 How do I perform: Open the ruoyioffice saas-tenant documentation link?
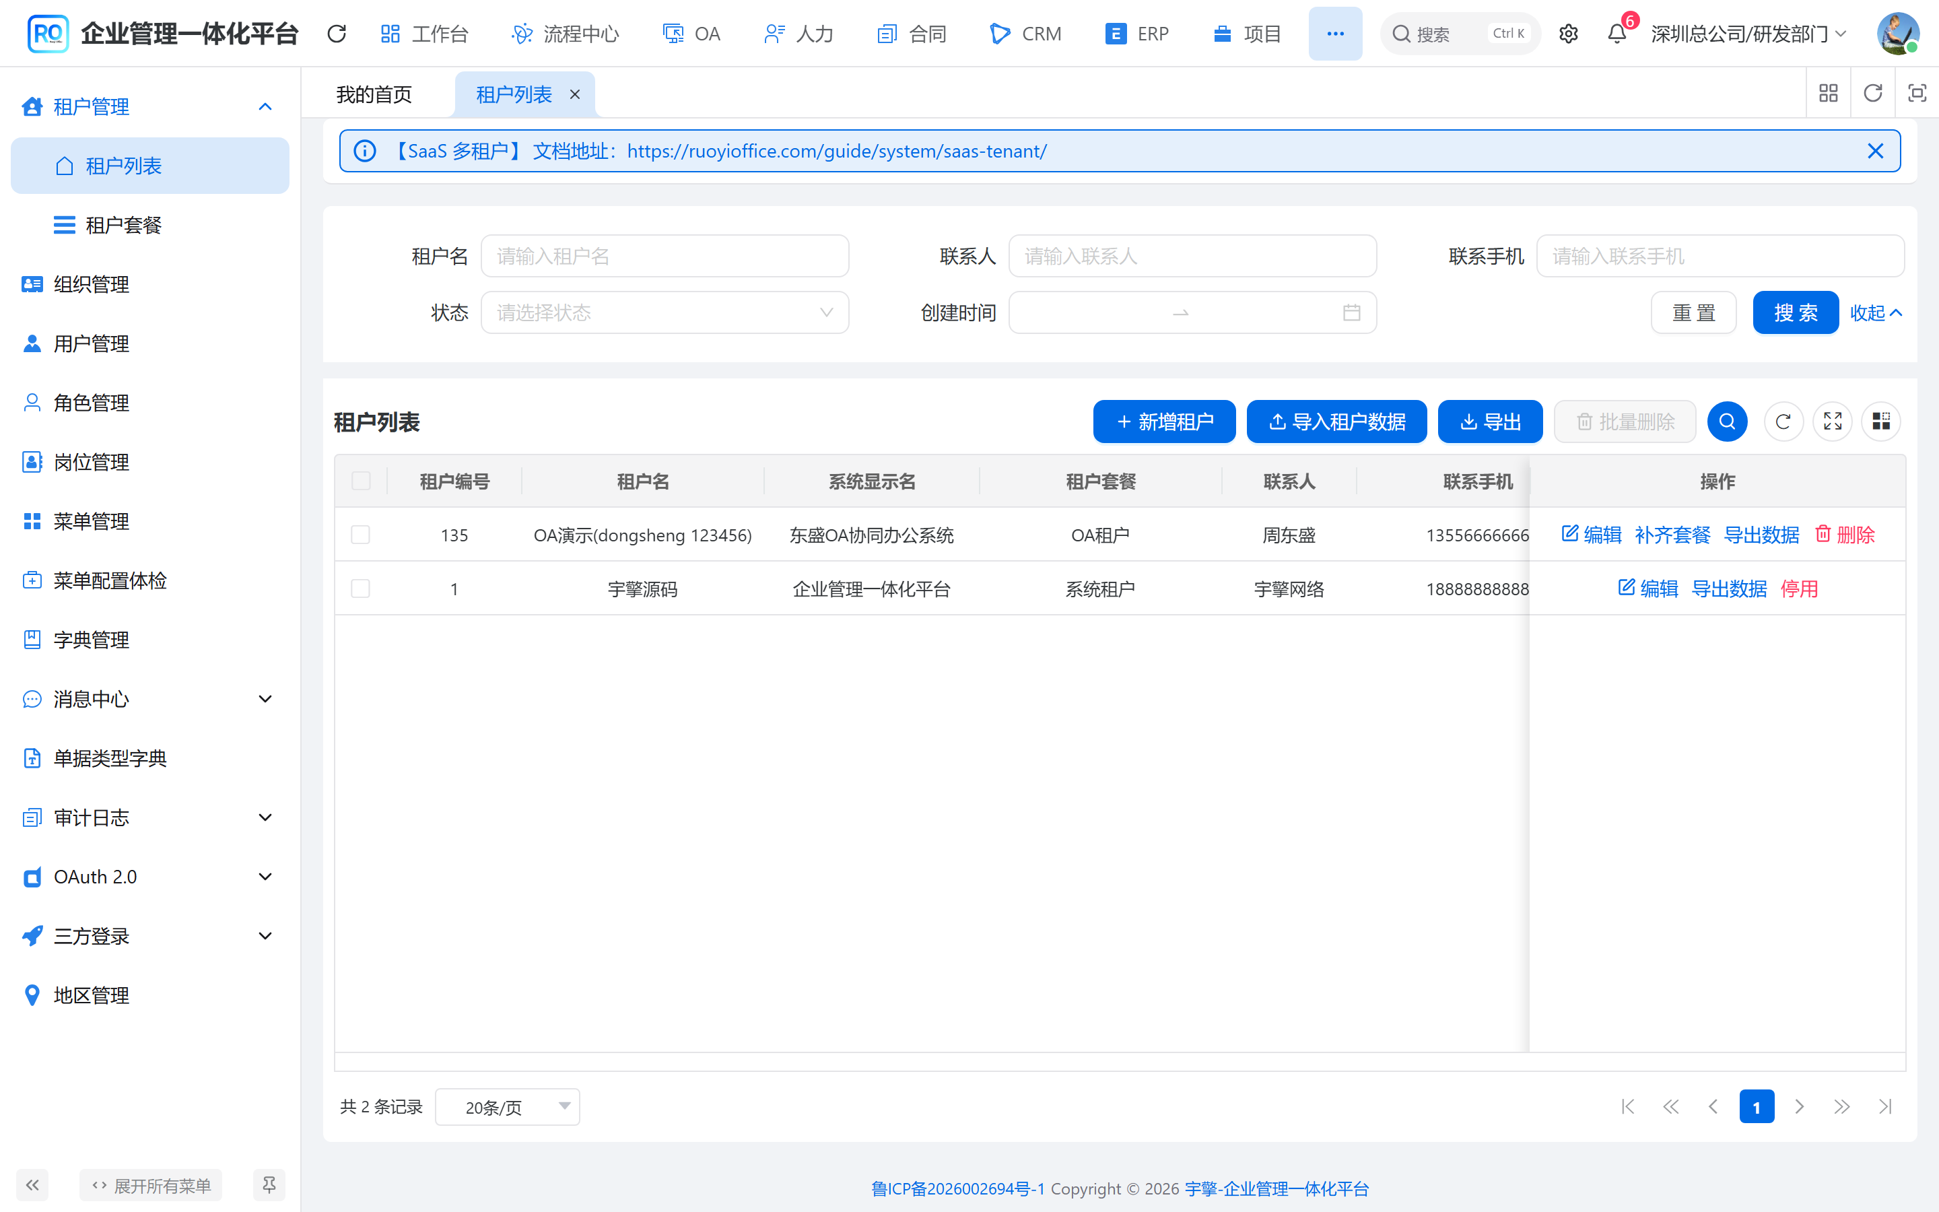coord(836,151)
